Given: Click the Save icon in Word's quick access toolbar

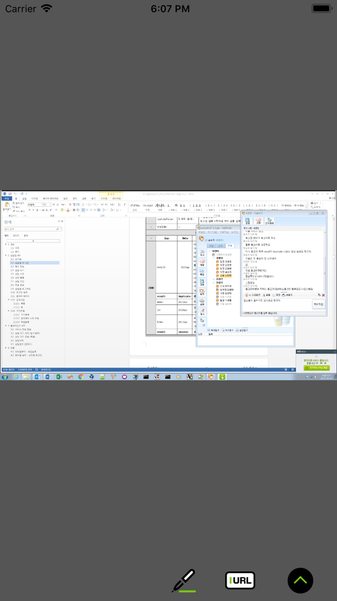Looking at the screenshot, I should point(10,194).
